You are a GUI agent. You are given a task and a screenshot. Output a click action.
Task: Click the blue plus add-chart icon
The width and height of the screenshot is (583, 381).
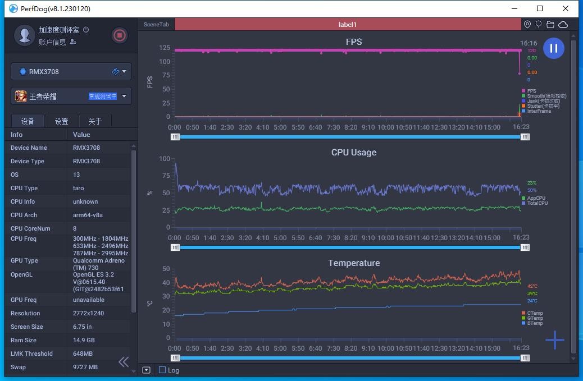(554, 339)
